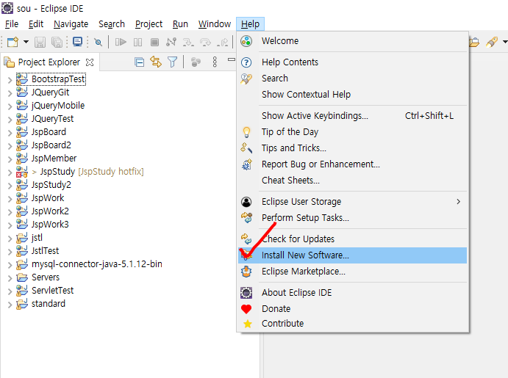
Task: Expand the JspBoard project
Action: [10, 134]
